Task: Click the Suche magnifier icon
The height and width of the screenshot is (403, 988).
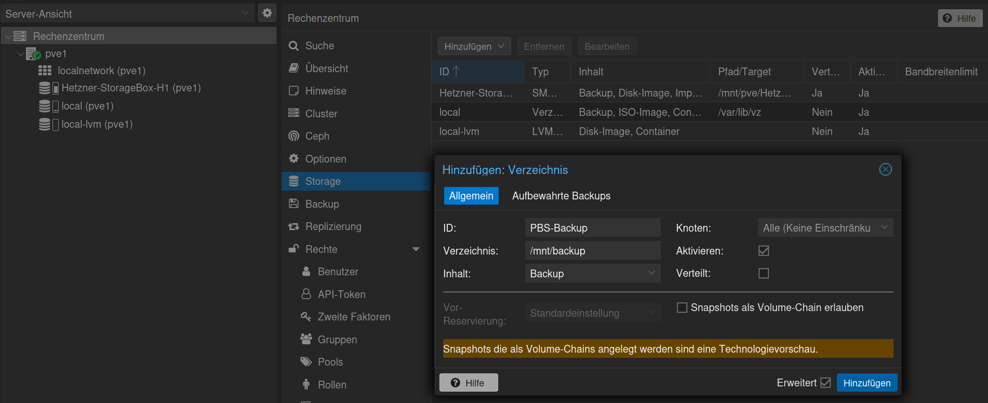Action: click(x=293, y=46)
